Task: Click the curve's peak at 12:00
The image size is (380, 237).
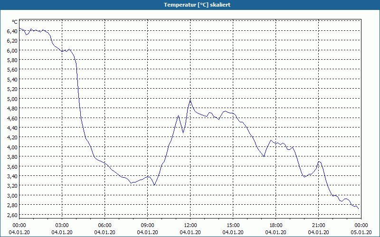Action: point(190,100)
